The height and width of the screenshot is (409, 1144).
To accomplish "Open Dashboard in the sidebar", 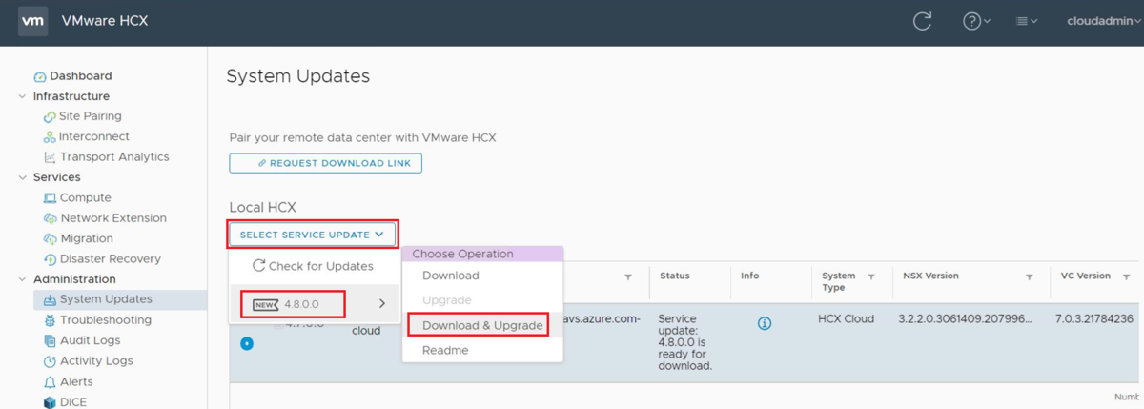I will coord(81,76).
